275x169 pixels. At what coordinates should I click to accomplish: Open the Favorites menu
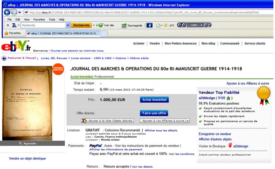(39, 20)
